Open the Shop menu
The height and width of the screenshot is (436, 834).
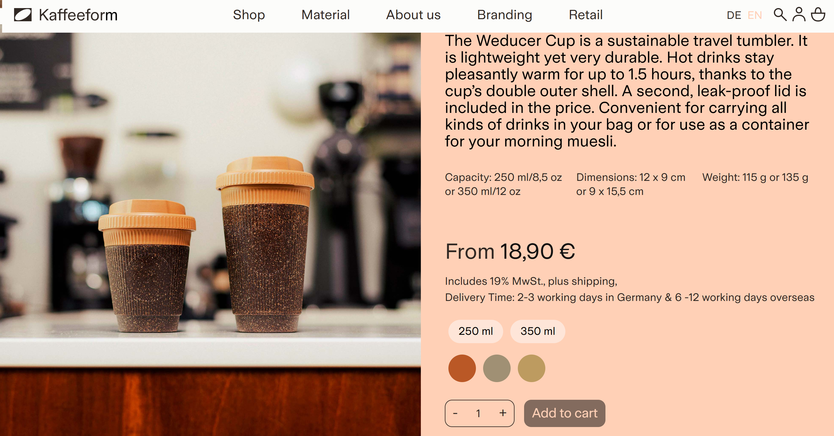(249, 15)
